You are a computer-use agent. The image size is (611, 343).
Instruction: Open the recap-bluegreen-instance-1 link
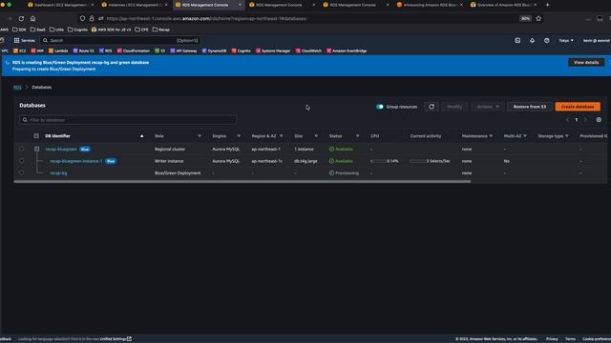pos(76,161)
